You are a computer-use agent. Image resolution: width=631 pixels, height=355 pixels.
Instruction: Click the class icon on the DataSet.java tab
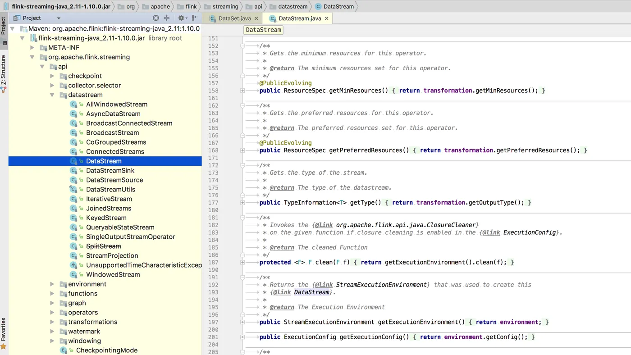212,18
